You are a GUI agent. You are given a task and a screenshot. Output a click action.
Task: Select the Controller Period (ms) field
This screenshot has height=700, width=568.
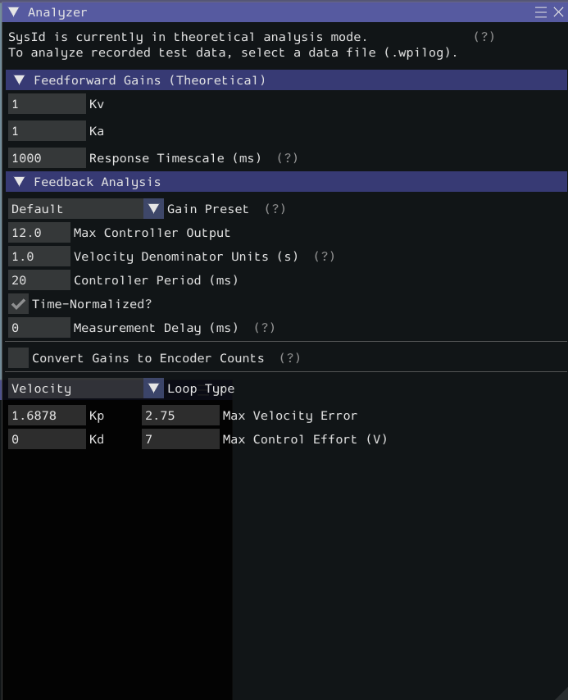click(x=39, y=280)
